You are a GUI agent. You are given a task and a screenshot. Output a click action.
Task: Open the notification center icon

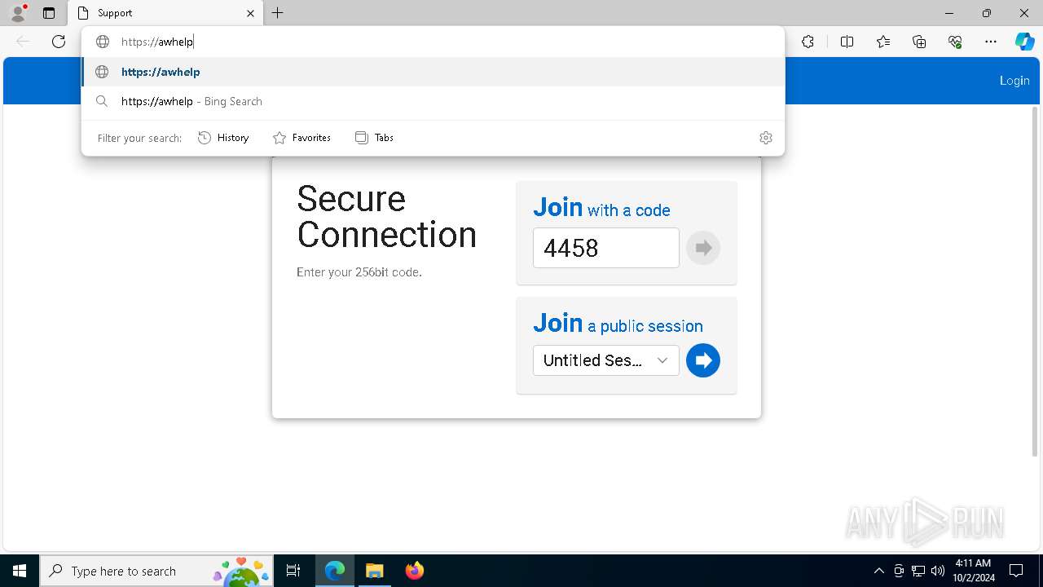point(1016,571)
